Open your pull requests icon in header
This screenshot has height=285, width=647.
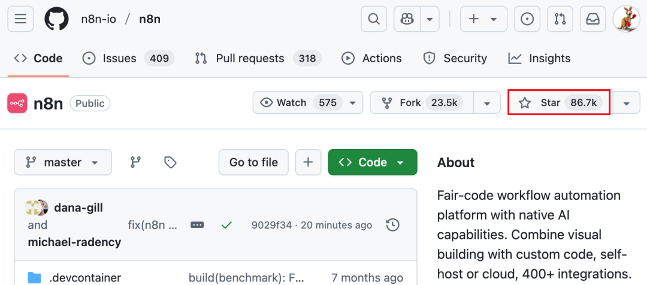point(560,19)
